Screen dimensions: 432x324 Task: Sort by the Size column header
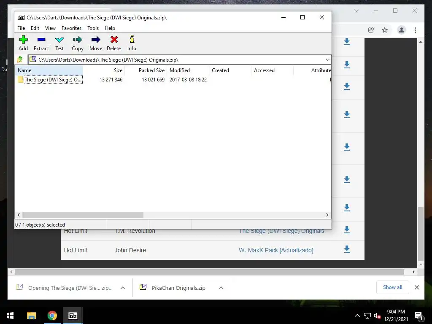point(104,70)
